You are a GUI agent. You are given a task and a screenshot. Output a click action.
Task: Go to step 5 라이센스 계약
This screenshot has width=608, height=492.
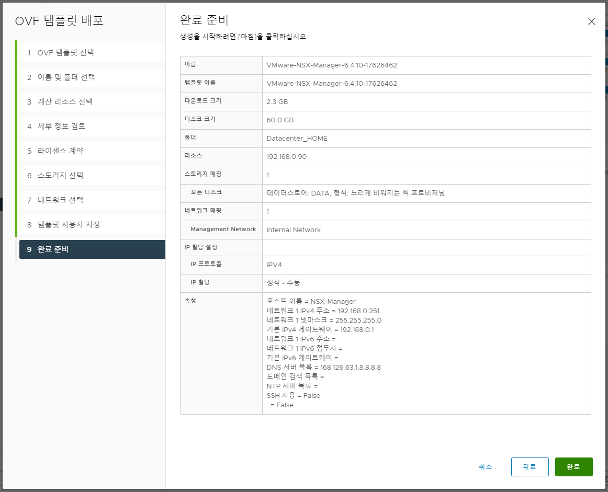92,151
